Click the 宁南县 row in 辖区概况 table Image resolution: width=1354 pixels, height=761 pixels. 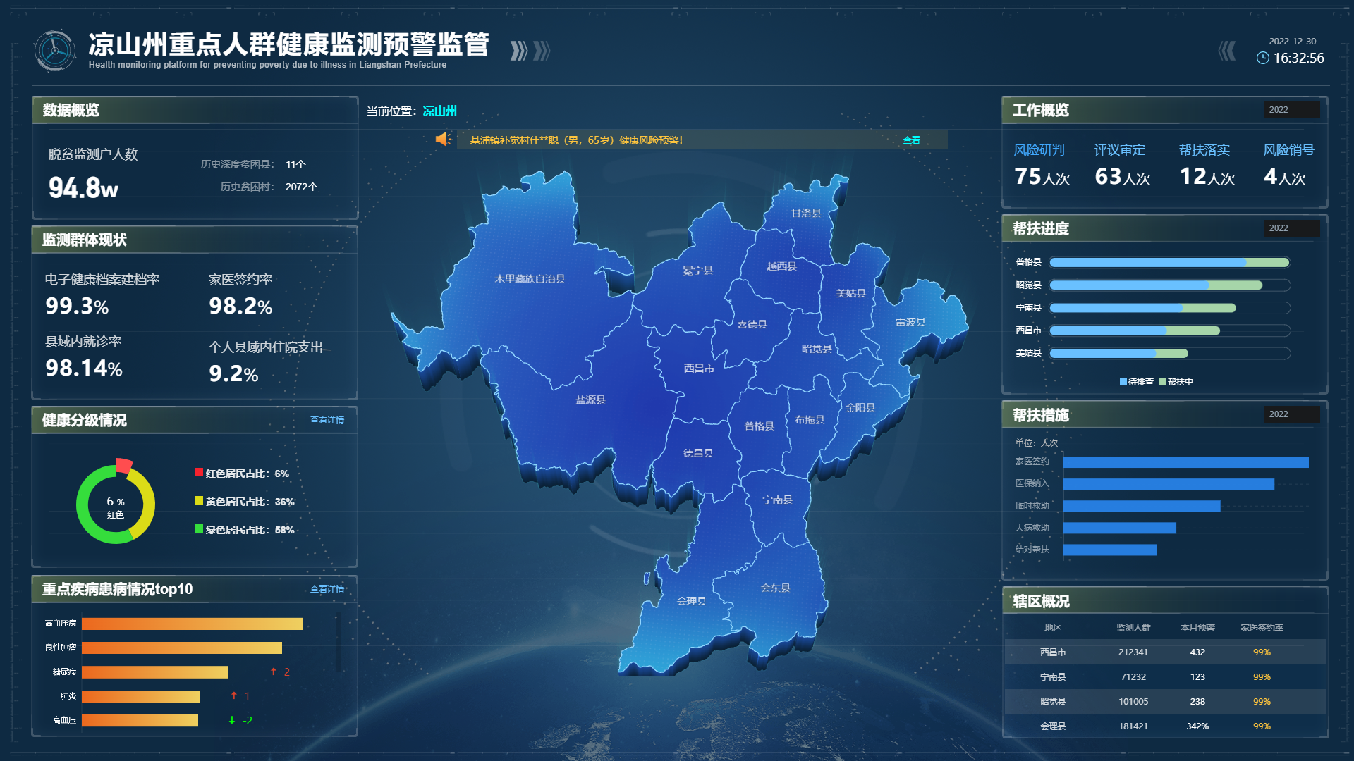(1165, 676)
